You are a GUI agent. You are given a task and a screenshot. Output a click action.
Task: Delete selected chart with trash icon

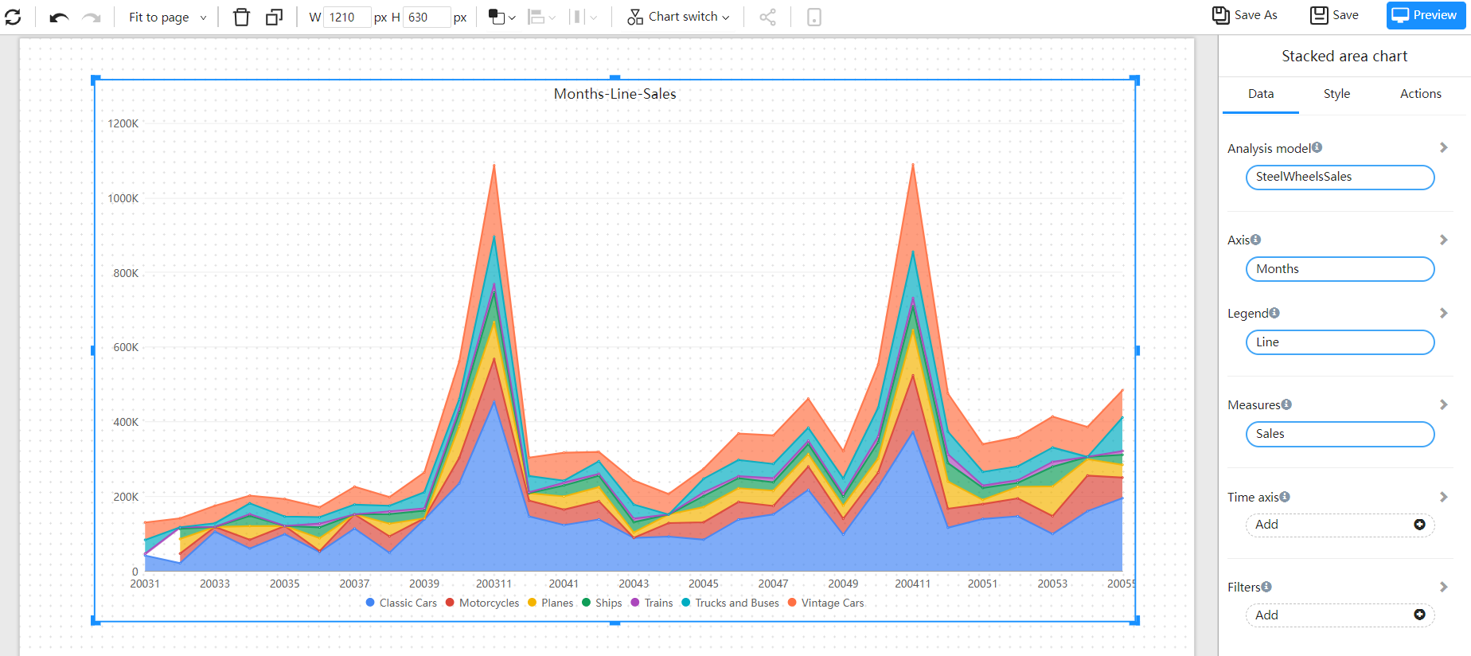click(241, 17)
